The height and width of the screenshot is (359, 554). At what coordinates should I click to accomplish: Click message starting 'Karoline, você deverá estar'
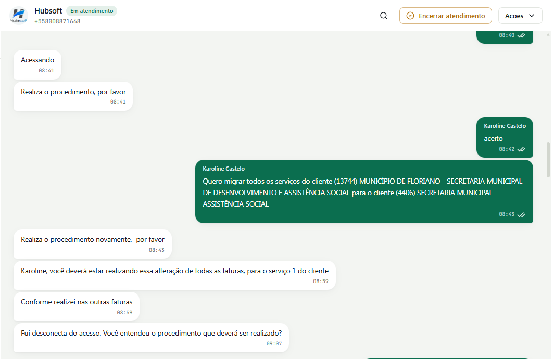[174, 275]
